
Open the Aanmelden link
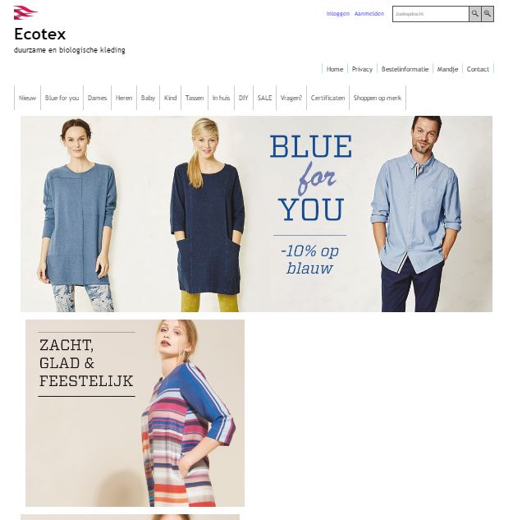pos(369,14)
